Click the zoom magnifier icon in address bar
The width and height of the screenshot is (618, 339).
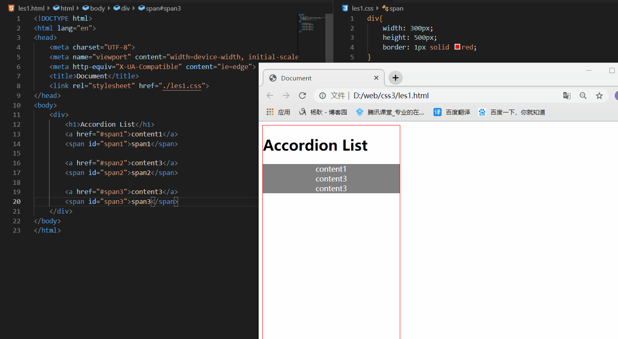(x=583, y=96)
